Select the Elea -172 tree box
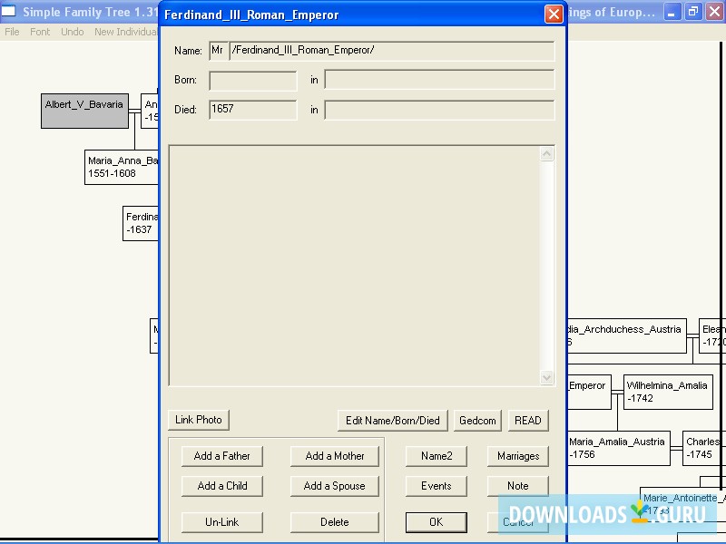The height and width of the screenshot is (544, 726). point(712,335)
